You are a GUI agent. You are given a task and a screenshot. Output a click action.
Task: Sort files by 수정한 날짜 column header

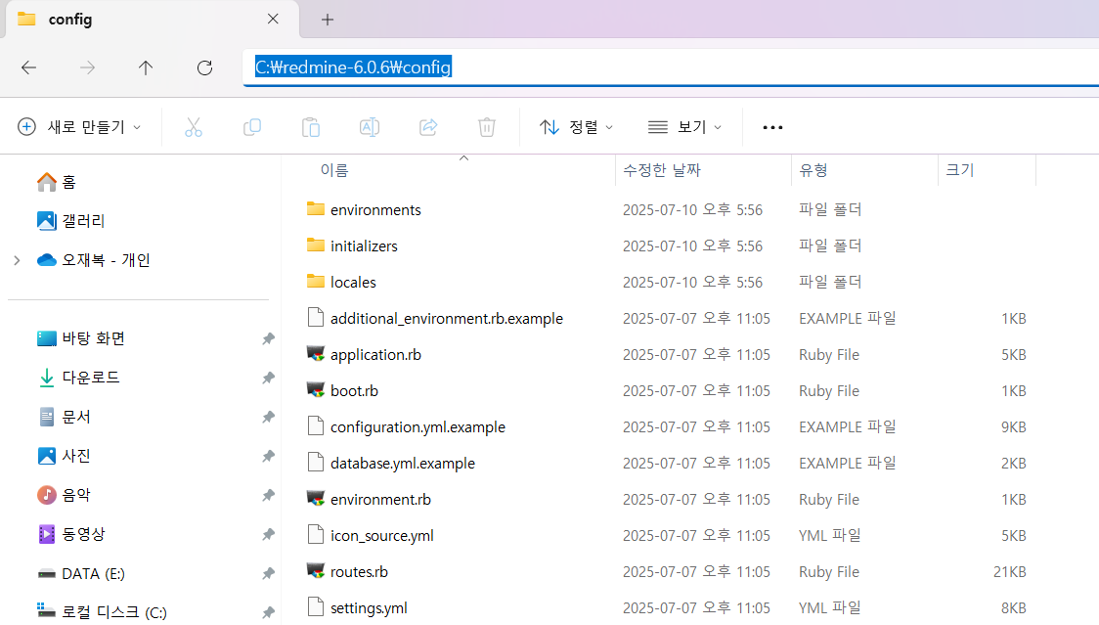[662, 170]
